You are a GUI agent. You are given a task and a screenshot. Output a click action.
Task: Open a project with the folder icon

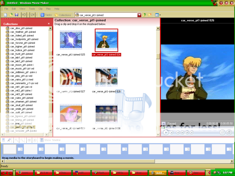pyautogui.click(x=11, y=15)
